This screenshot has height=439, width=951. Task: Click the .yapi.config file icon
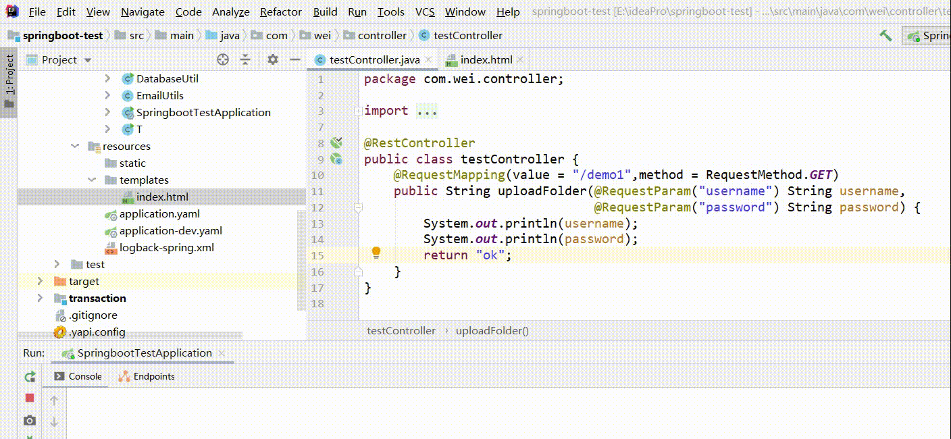[59, 332]
